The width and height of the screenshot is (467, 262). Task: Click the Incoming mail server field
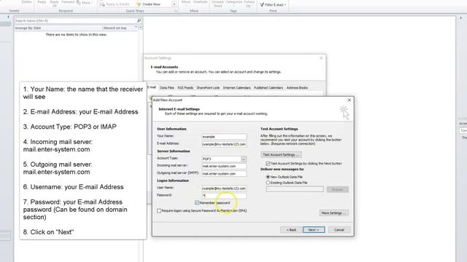pyautogui.click(x=224, y=166)
